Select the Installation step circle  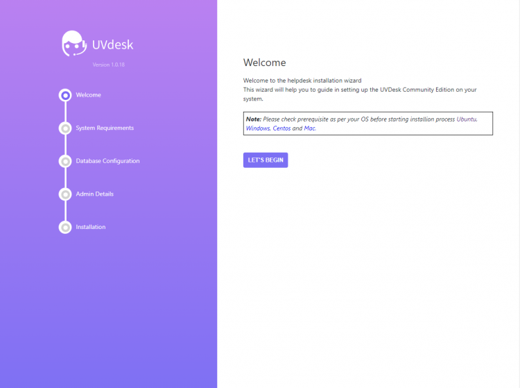tap(65, 228)
